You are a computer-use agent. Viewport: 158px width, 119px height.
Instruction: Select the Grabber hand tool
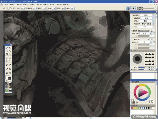[x=10, y=73]
